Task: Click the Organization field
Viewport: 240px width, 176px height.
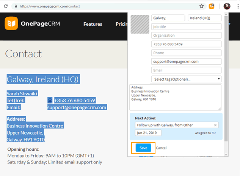Action: pyautogui.click(x=186, y=36)
